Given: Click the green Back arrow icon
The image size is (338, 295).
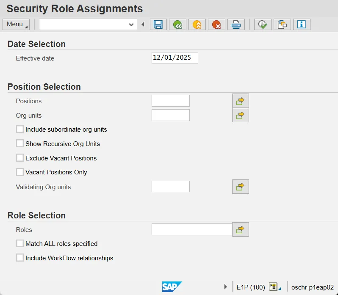Looking at the screenshot, I should coord(178,25).
